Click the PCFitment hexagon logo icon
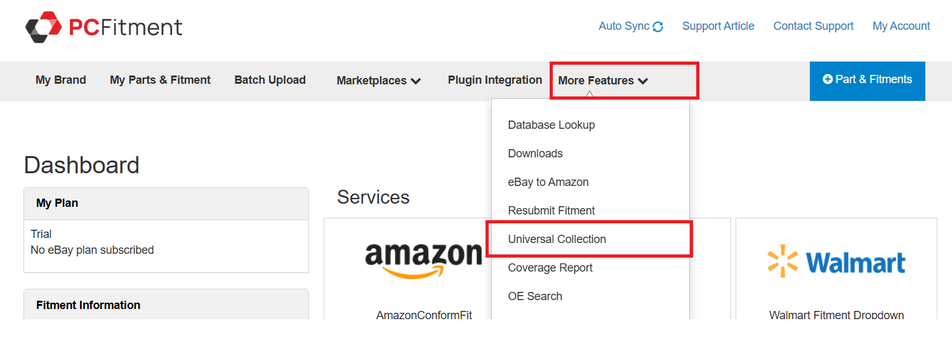 (x=43, y=27)
